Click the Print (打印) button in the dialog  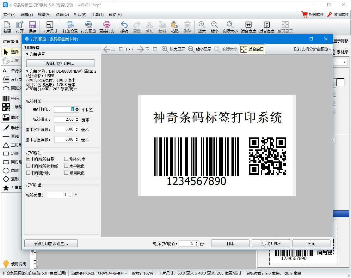pyautogui.click(x=230, y=244)
